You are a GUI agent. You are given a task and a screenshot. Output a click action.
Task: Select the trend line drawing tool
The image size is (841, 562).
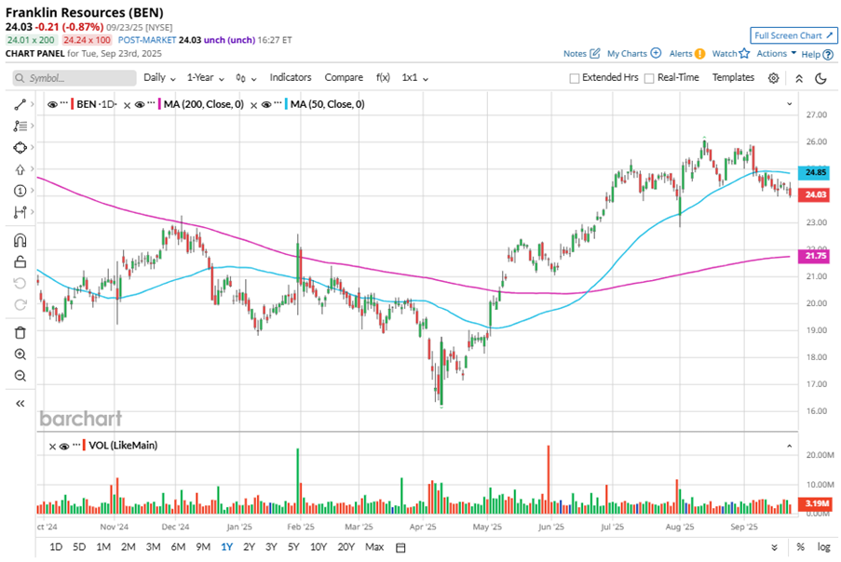point(20,104)
